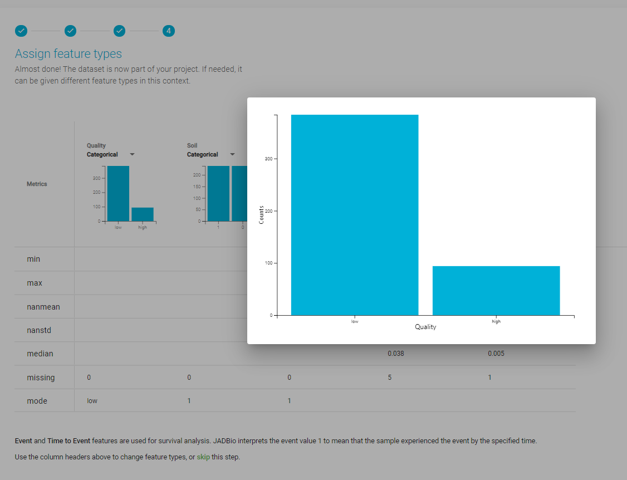Click the 'Soil' column name
Image resolution: width=627 pixels, height=480 pixels.
click(192, 145)
